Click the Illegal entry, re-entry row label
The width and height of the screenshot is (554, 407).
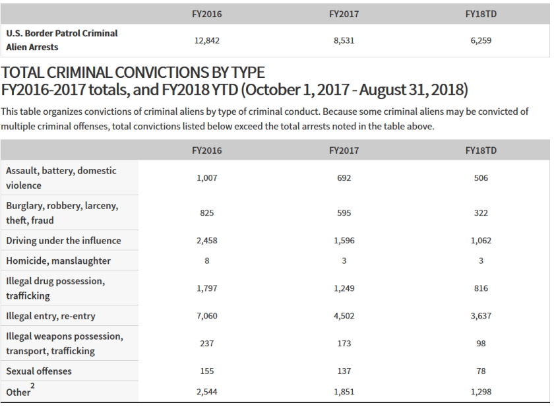point(51,316)
